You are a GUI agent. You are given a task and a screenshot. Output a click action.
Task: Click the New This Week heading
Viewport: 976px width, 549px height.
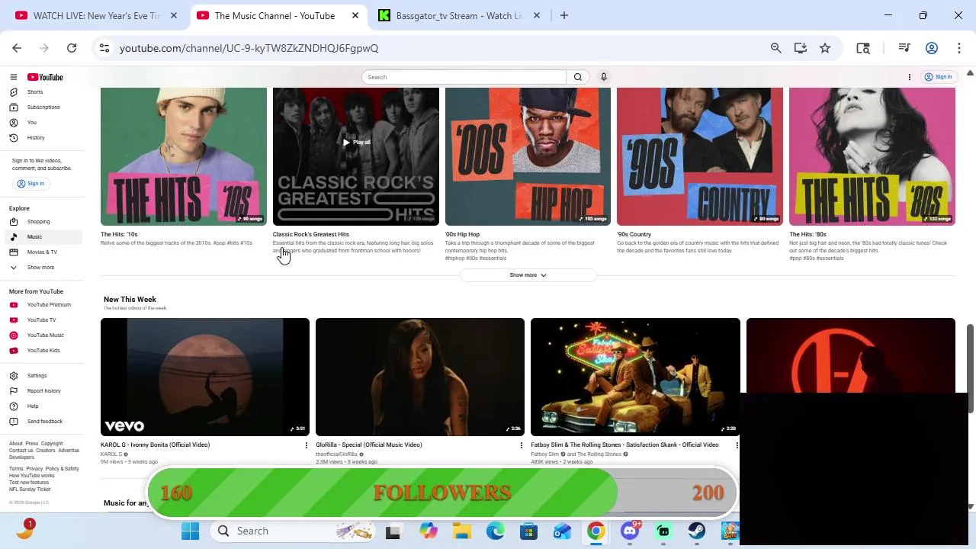130,300
